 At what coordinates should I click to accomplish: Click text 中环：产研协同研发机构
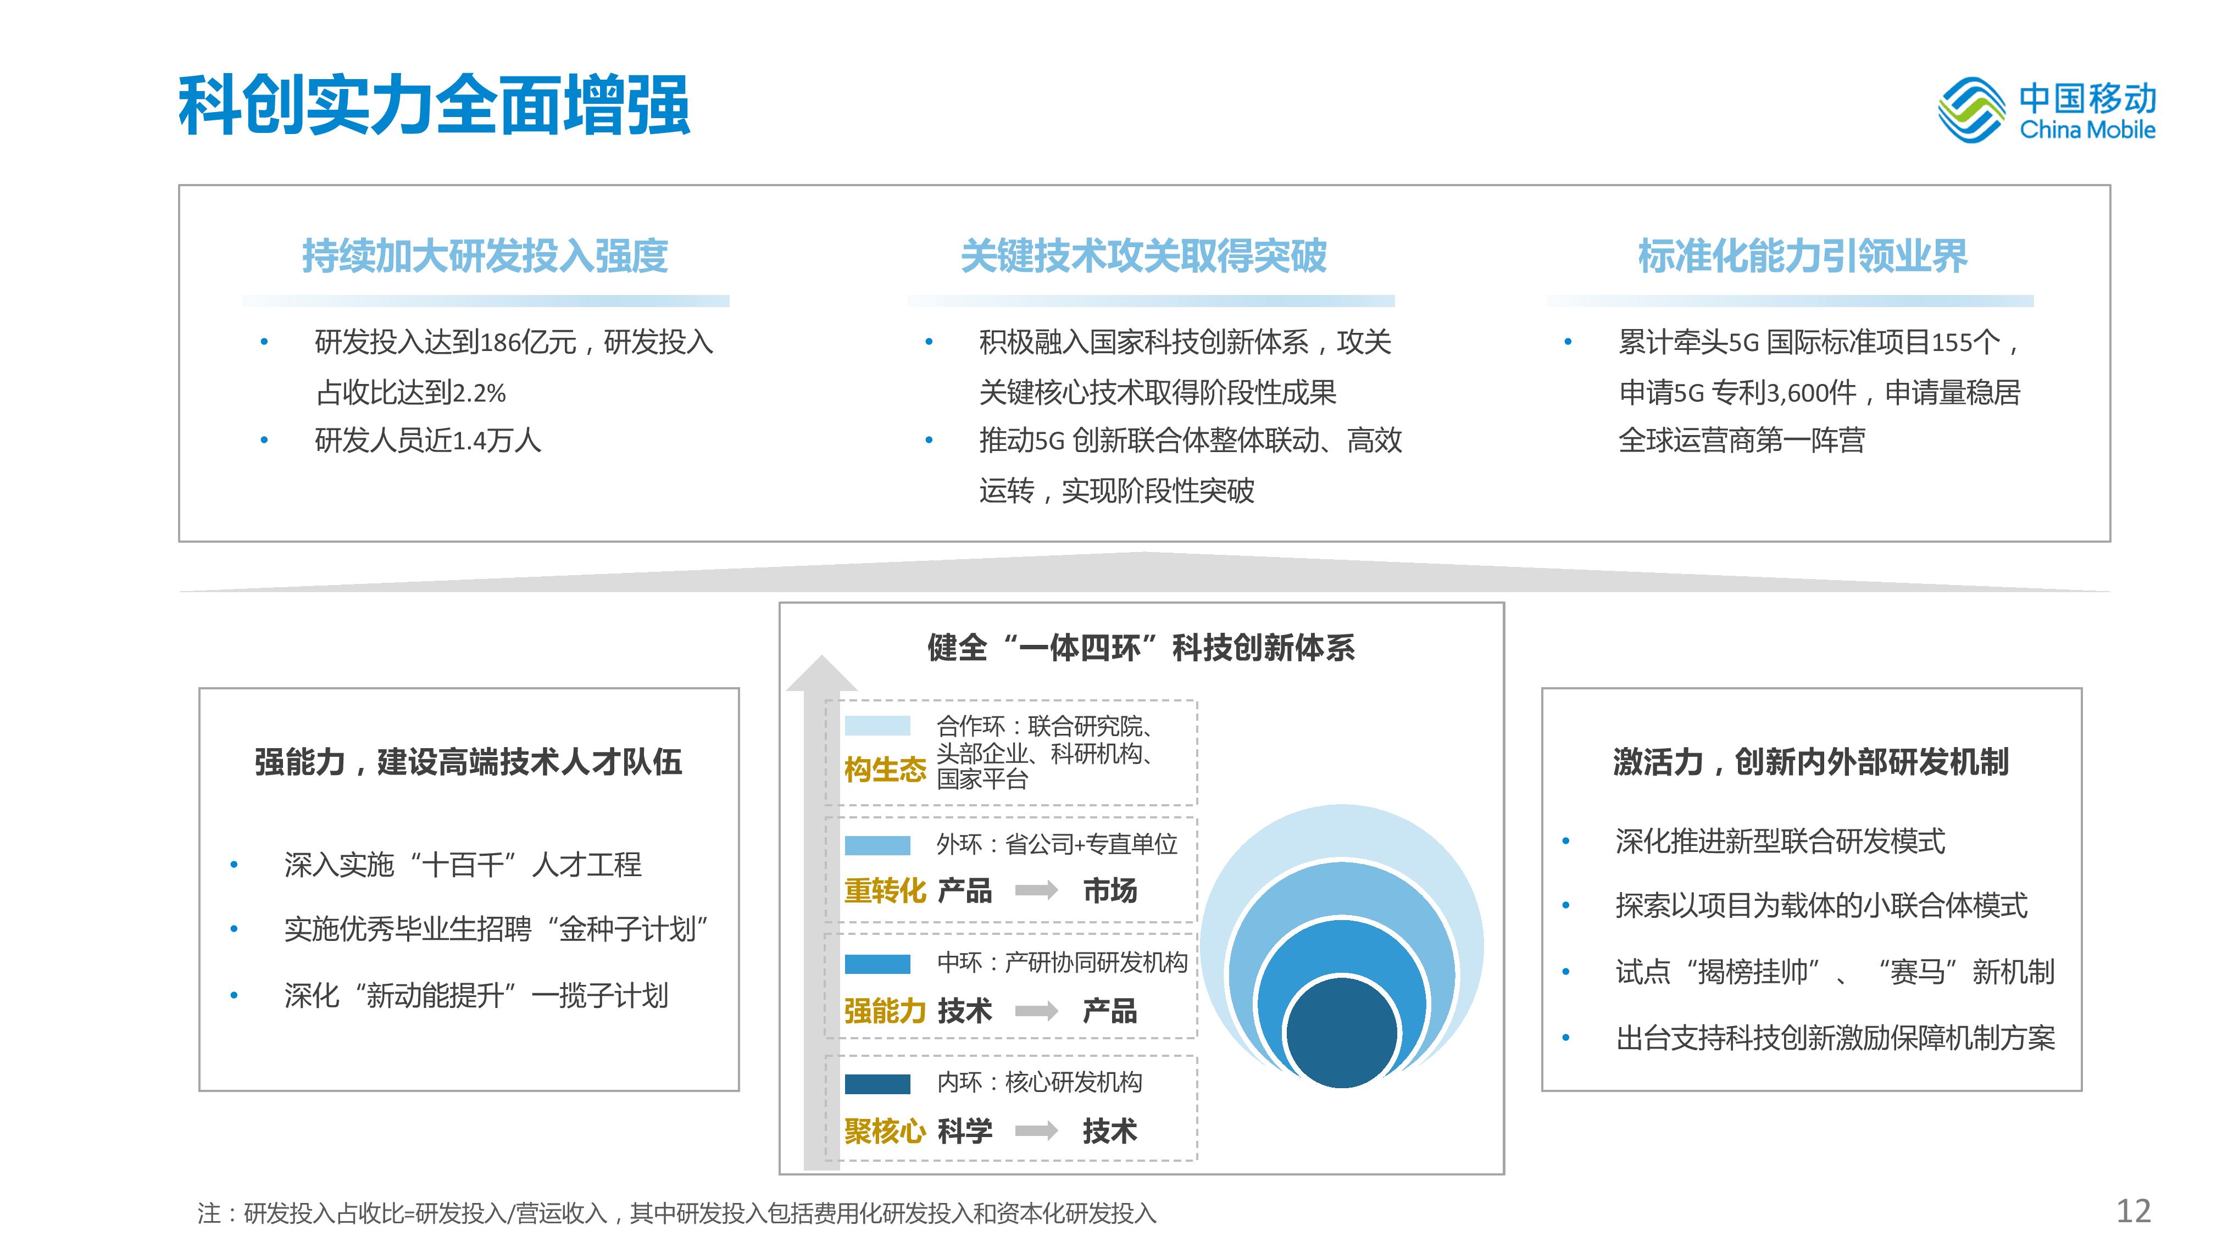coord(1062,963)
